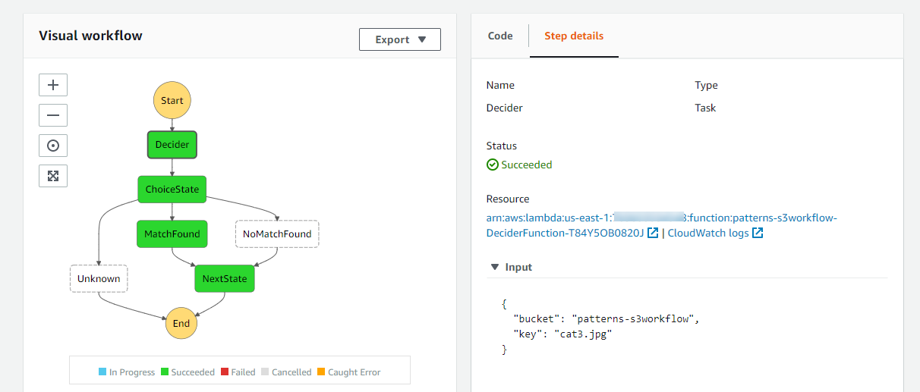Click the "cat3.jpg" key value

tap(581, 334)
